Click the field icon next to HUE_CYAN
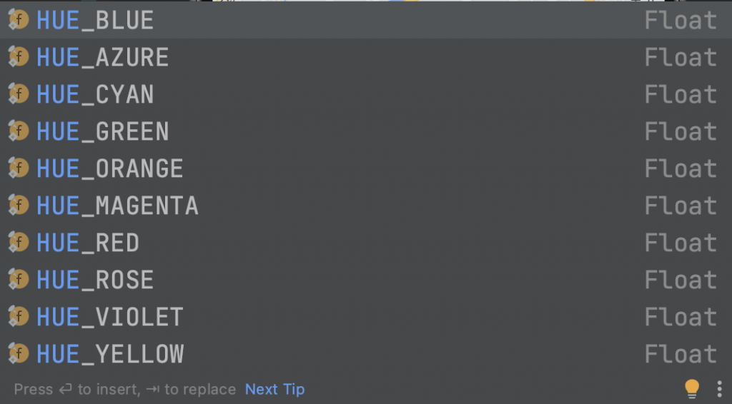Screen dimensions: 732x404 (x=19, y=94)
